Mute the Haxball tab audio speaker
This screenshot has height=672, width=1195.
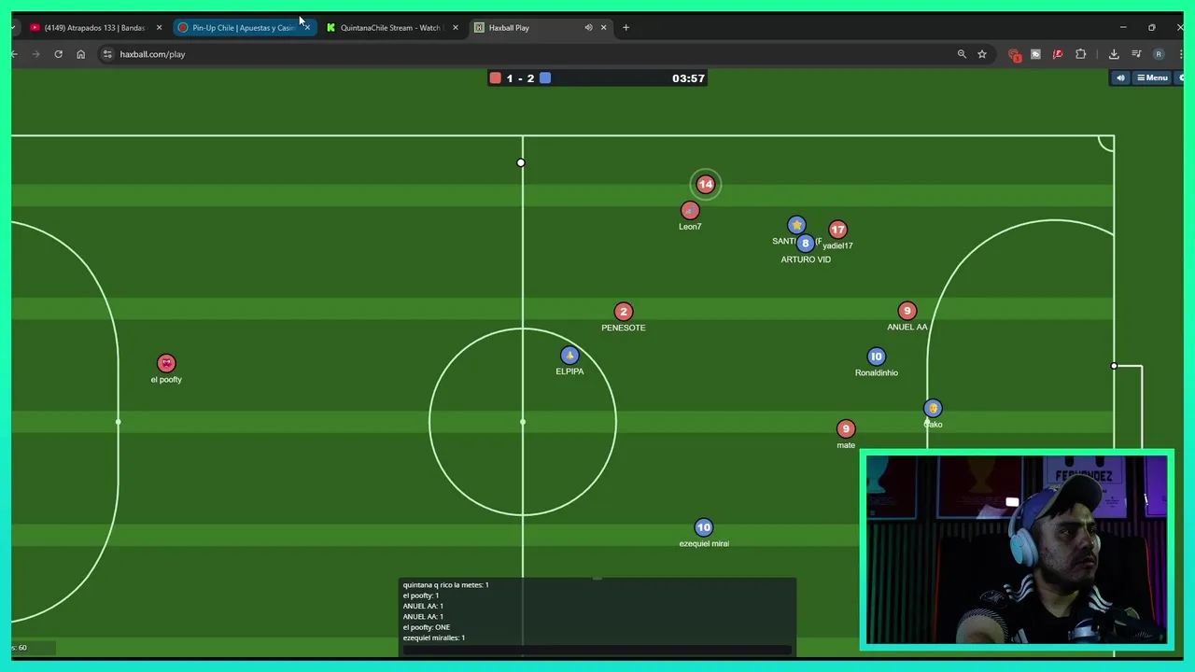tap(588, 27)
